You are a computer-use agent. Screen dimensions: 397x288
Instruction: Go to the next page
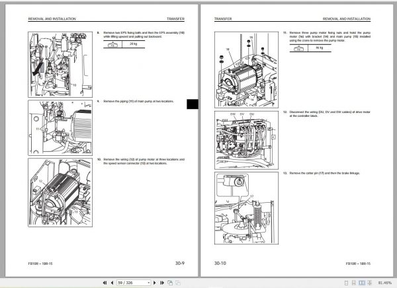pos(155,283)
